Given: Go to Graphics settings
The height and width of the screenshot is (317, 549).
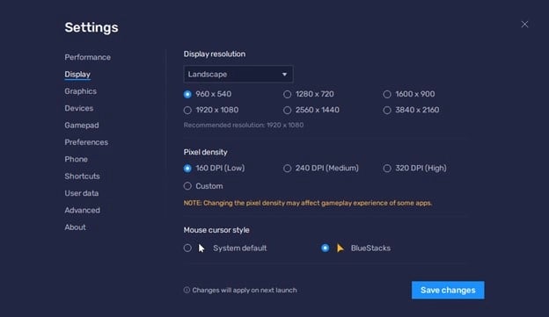Looking at the screenshot, I should 81,91.
